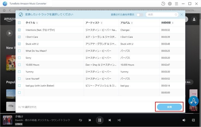Select the Changes album cell
201x127 pixels.
click(x=139, y=30)
